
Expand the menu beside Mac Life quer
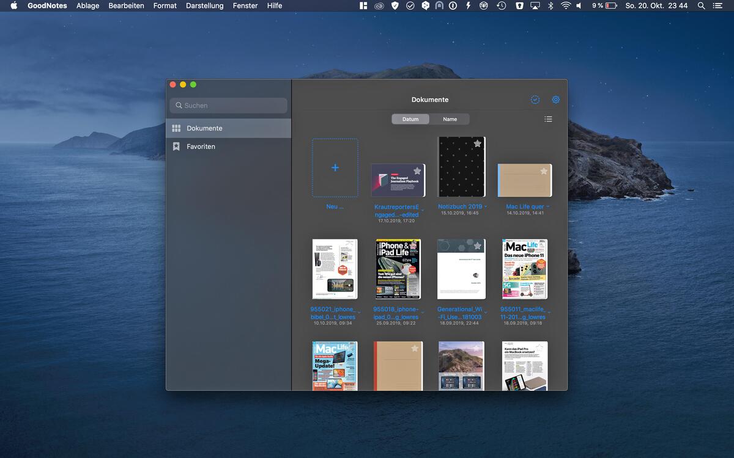[547, 206]
